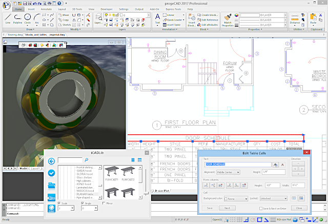Select the Arc drawing tool
The height and width of the screenshot is (224, 328).
tap(37, 18)
